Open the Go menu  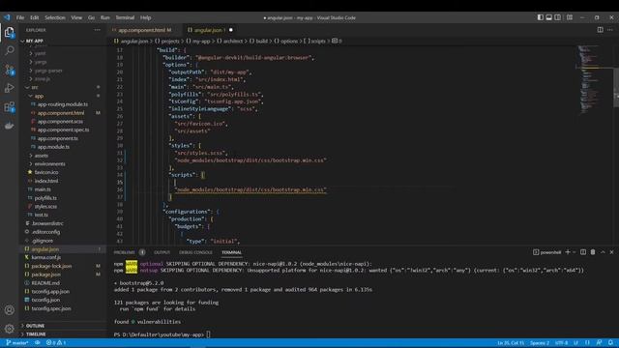click(91, 17)
